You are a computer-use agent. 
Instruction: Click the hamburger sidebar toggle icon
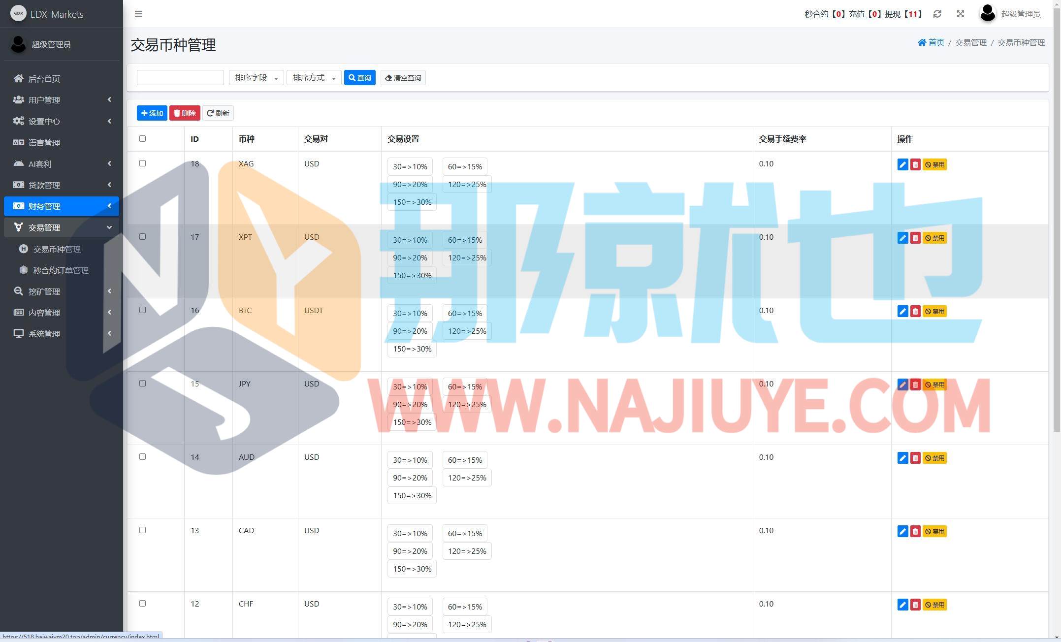(138, 14)
